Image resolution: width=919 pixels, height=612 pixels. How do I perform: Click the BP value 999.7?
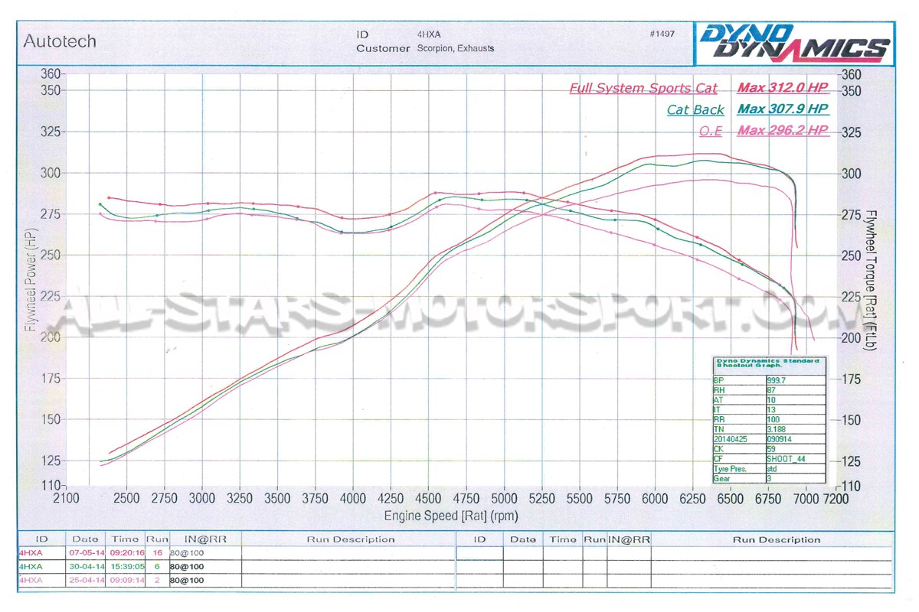tap(778, 379)
